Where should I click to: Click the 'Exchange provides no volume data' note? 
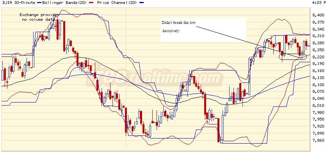click(39, 17)
